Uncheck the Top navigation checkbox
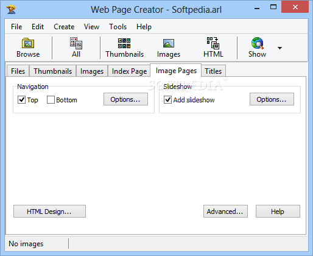The width and height of the screenshot is (313, 256). [x=21, y=100]
